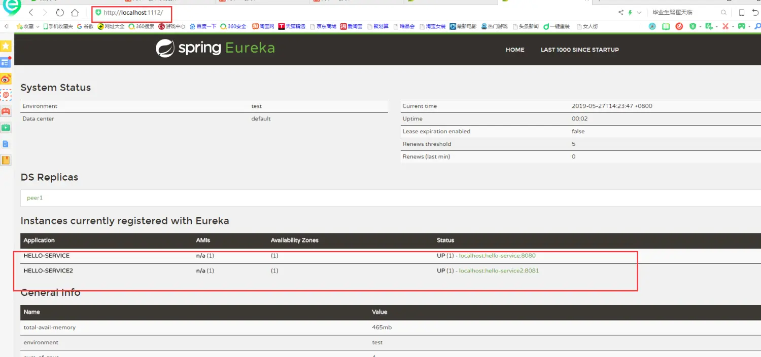Screen dimensions: 761x357
Task: Click the search magnifier icon
Action: pyautogui.click(x=724, y=13)
